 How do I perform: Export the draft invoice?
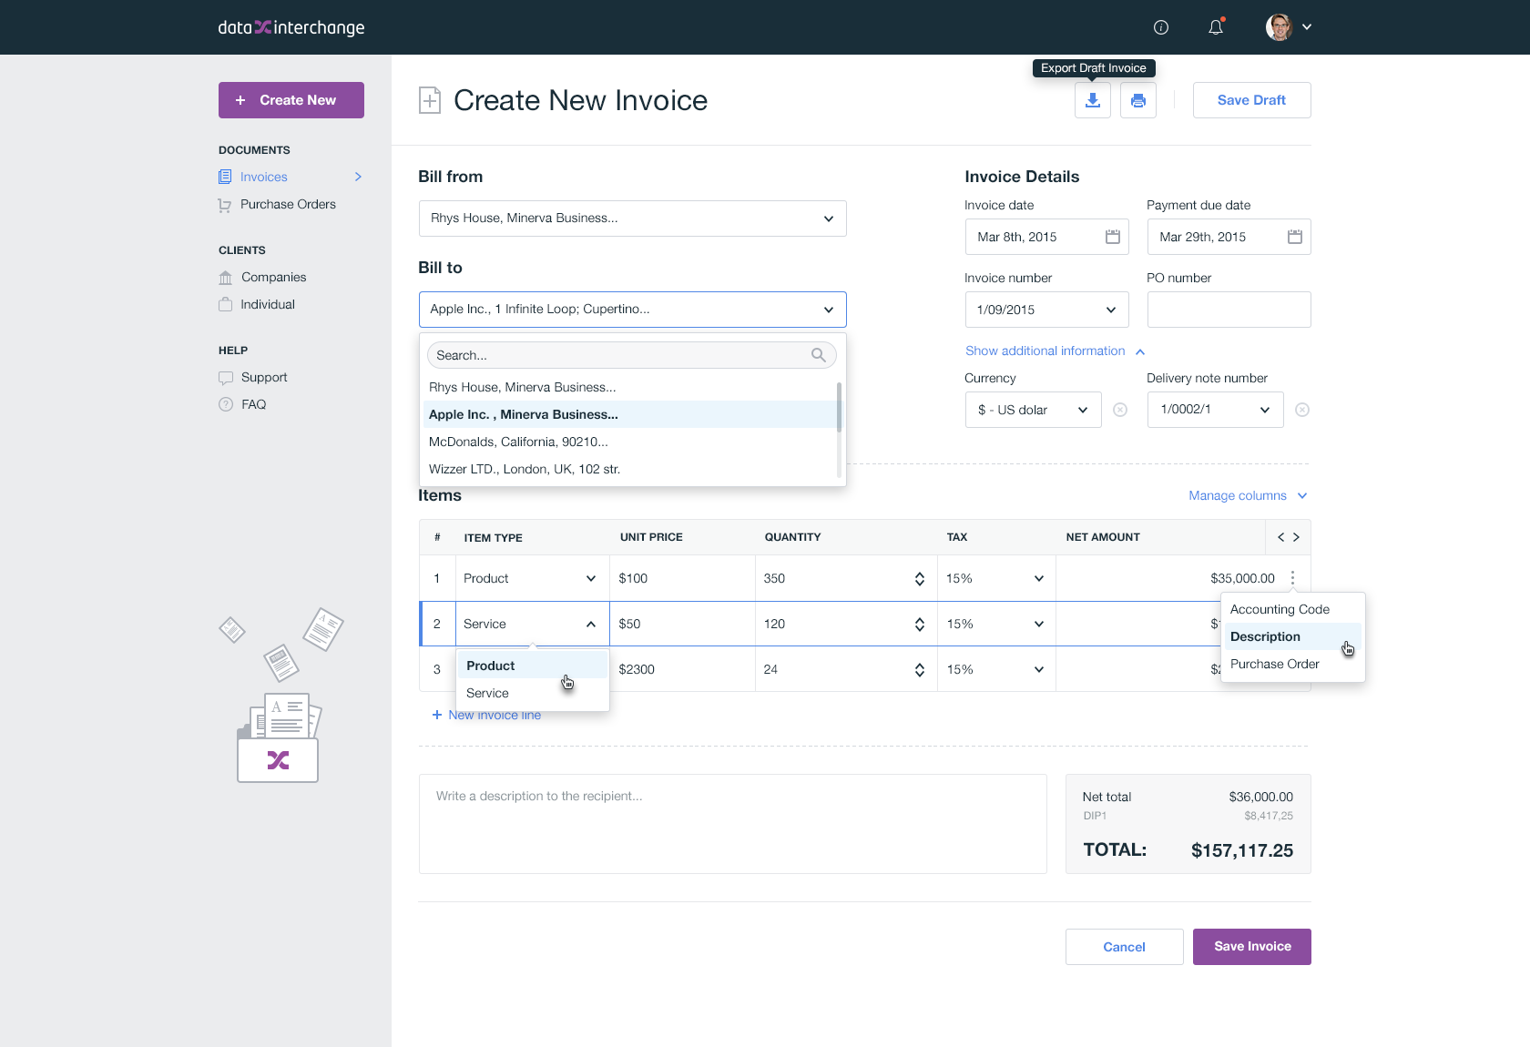coord(1092,100)
